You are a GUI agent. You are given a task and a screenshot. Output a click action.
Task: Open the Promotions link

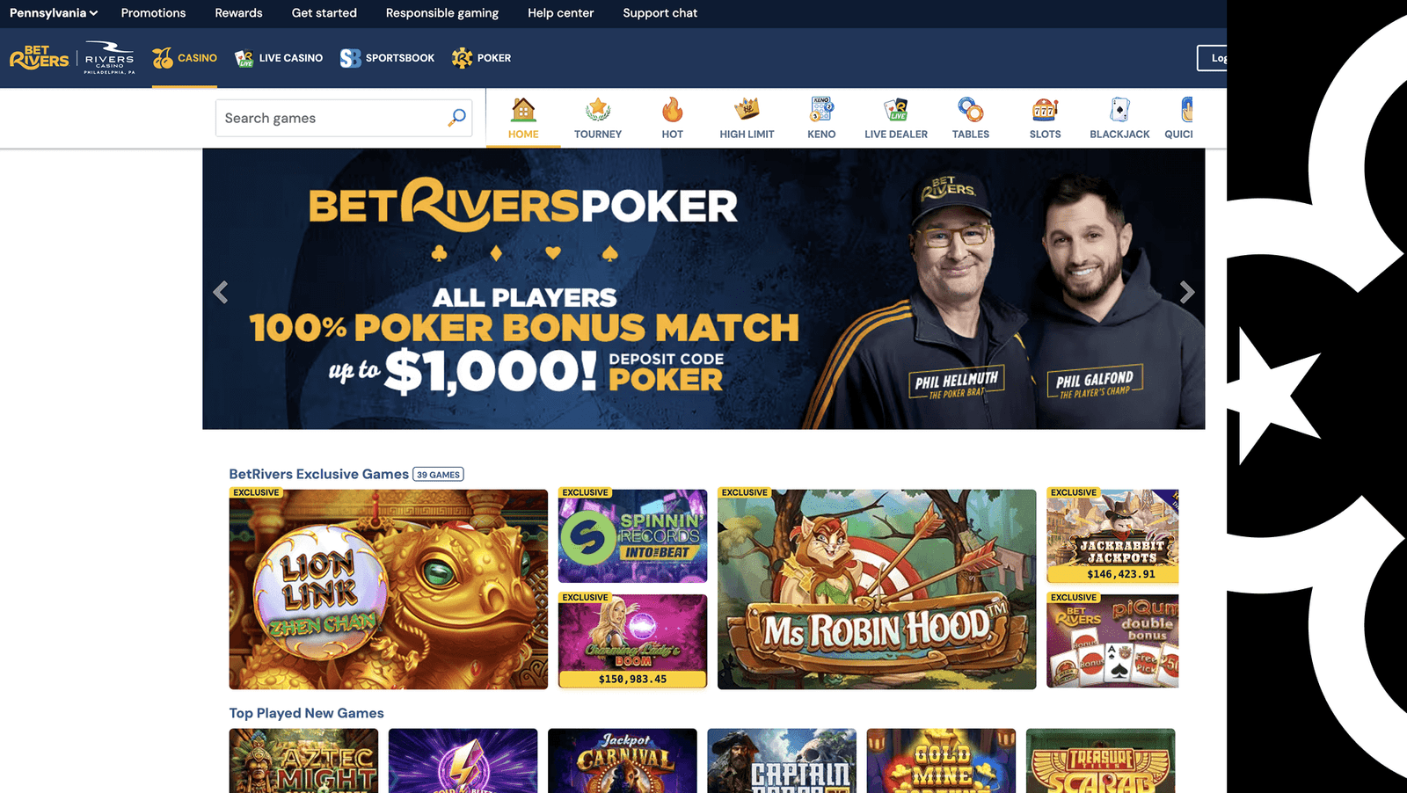(153, 13)
